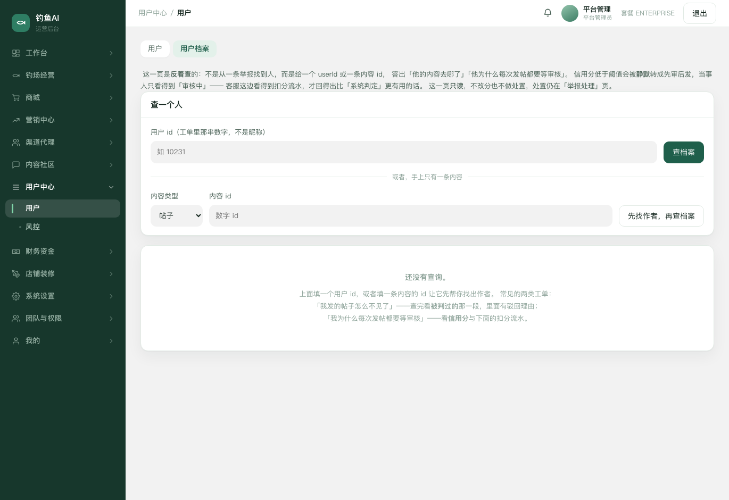The width and height of the screenshot is (729, 500).
Task: Click the user avatar in the header
Action: (x=570, y=13)
